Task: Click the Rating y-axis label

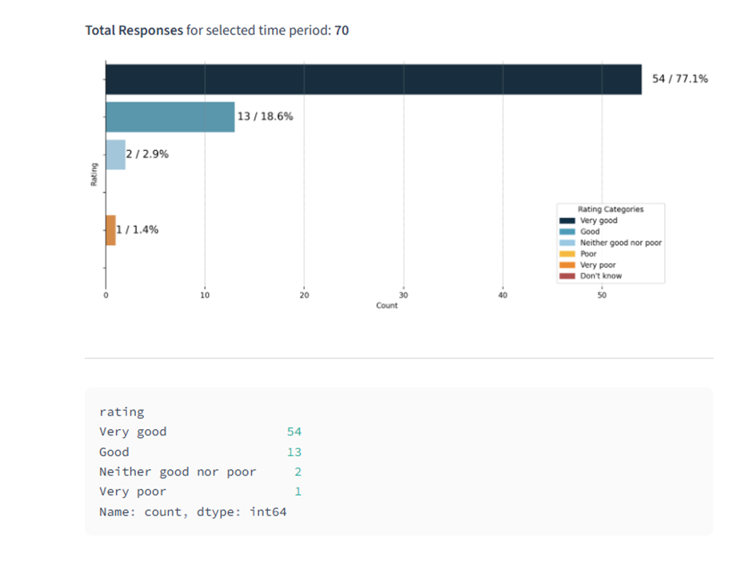Action: click(94, 174)
